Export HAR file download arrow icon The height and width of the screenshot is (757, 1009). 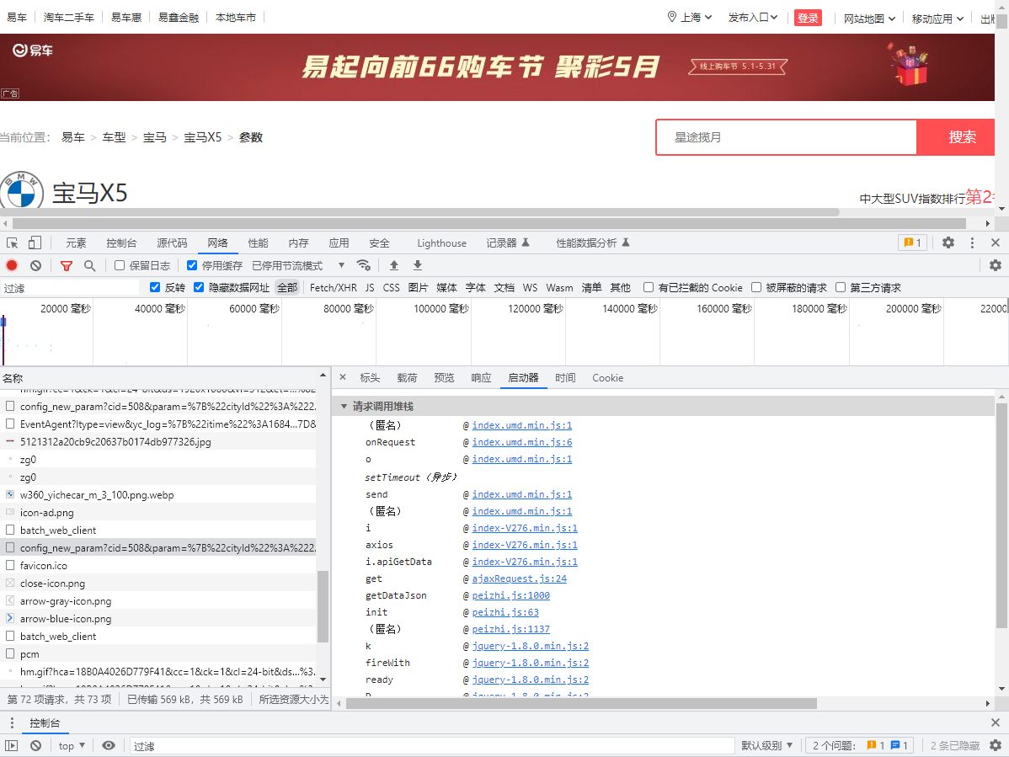pos(418,265)
